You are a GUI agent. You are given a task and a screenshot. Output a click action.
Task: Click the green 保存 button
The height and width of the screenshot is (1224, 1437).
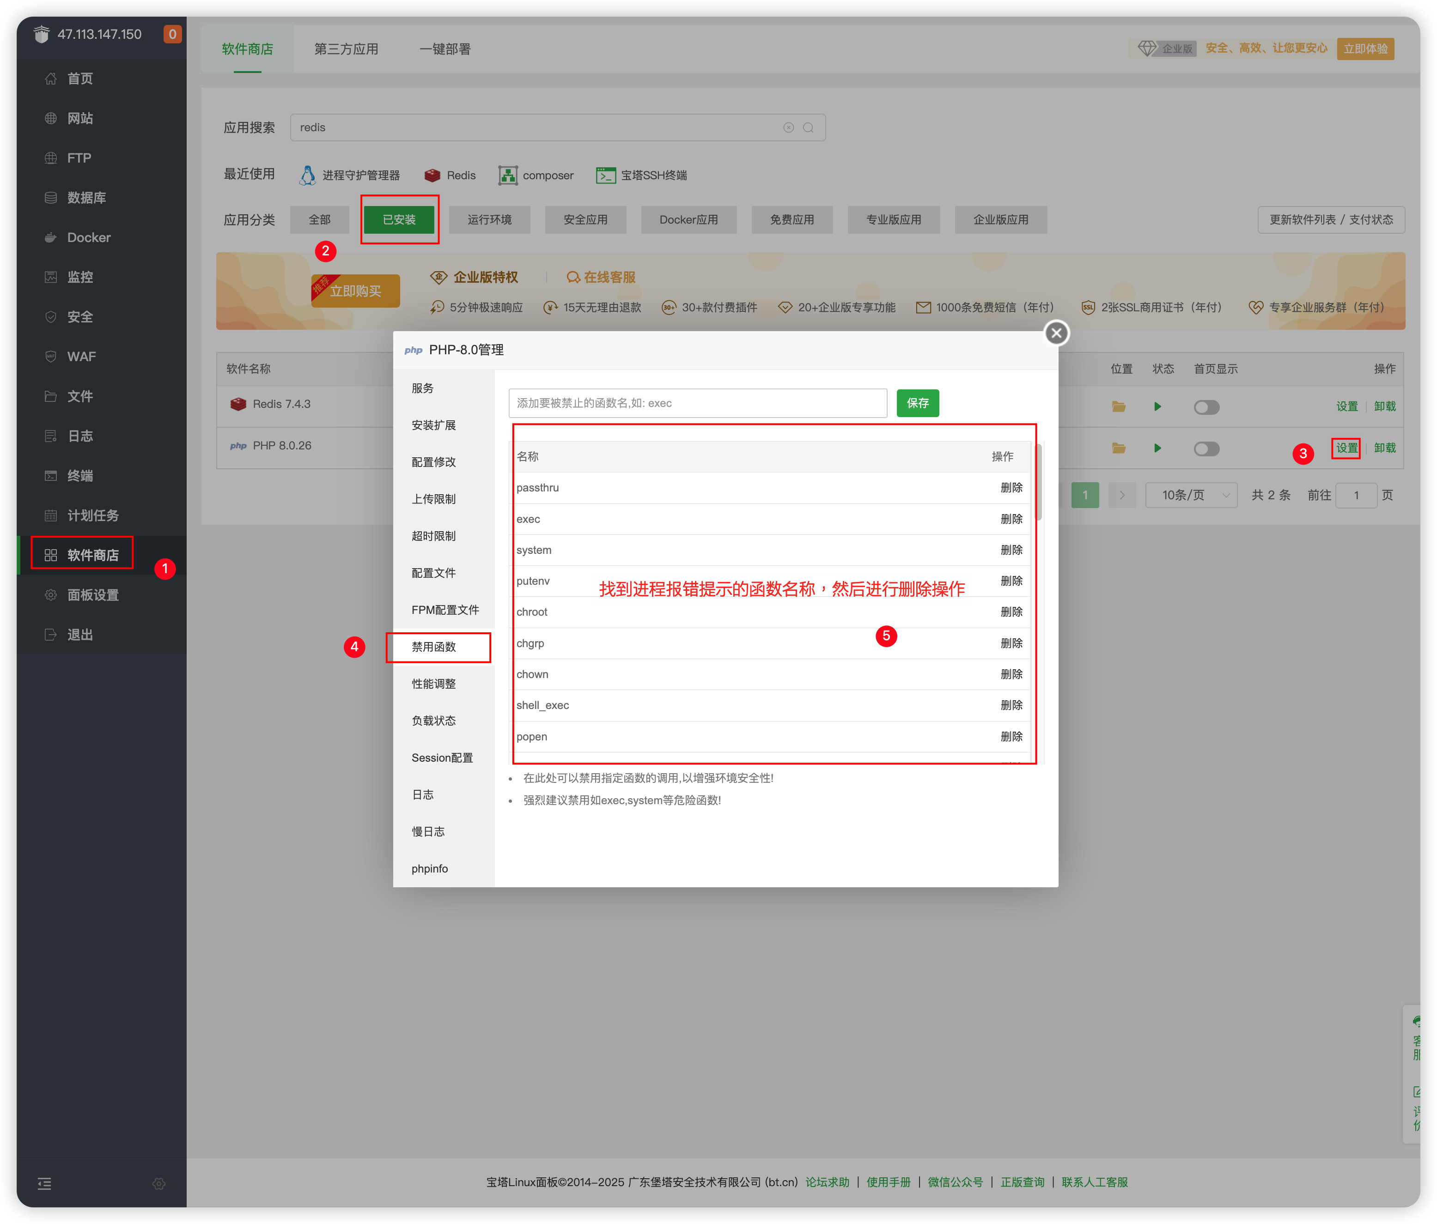click(x=917, y=403)
